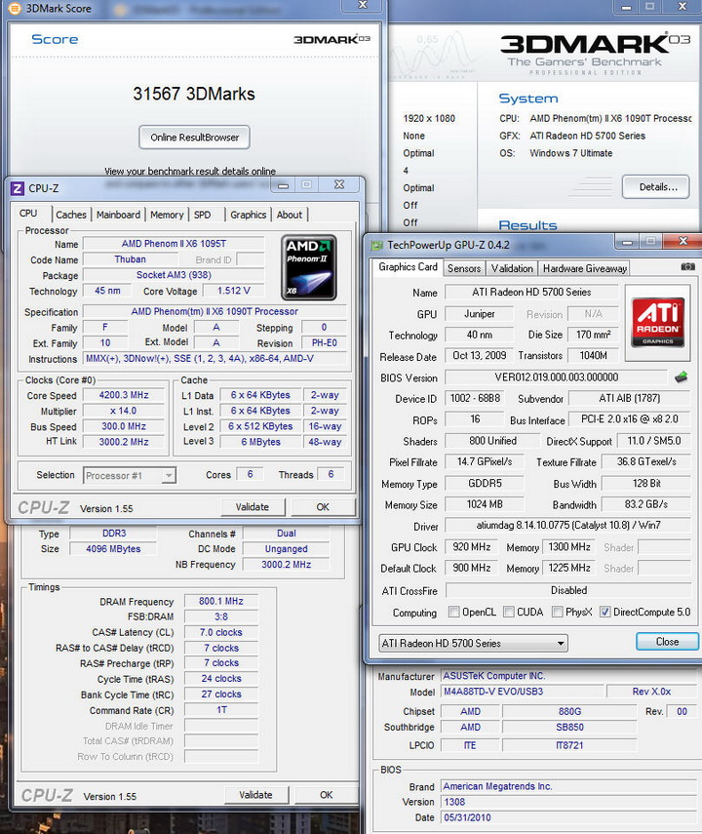Switch to the Memory tab in CPU-Z
This screenshot has height=834, width=702.
click(x=167, y=215)
